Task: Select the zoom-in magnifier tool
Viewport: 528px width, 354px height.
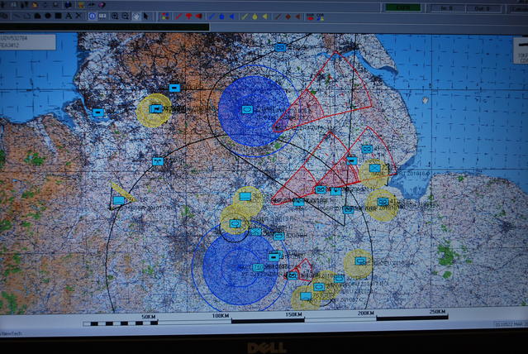Action: point(113,16)
